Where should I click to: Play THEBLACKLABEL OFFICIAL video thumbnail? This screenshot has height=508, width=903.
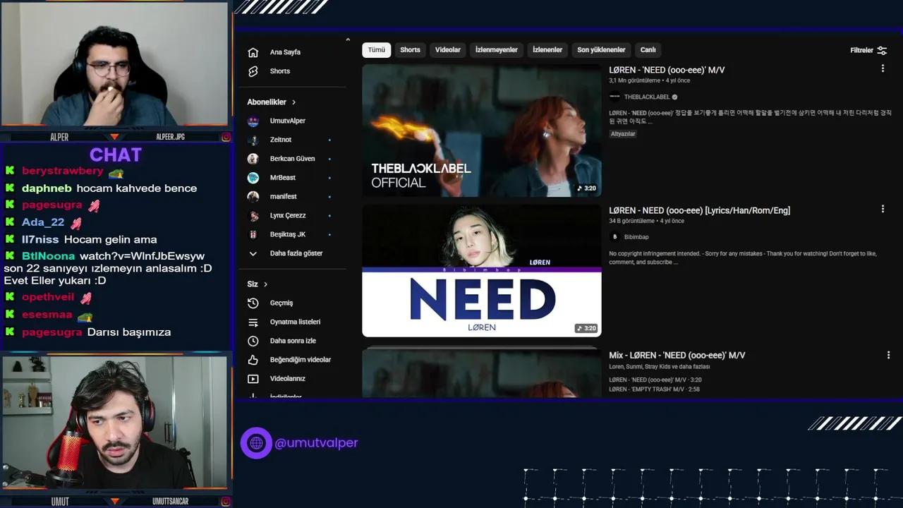(x=482, y=131)
